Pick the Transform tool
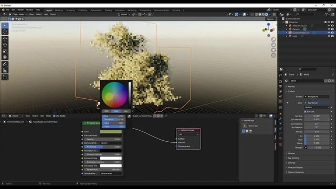The height and width of the screenshot is (189, 336). point(5,57)
